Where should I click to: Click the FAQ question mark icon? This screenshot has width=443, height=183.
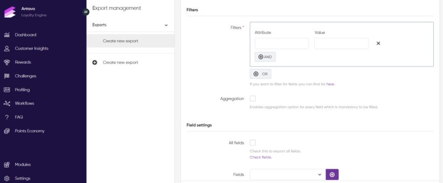tap(7, 117)
